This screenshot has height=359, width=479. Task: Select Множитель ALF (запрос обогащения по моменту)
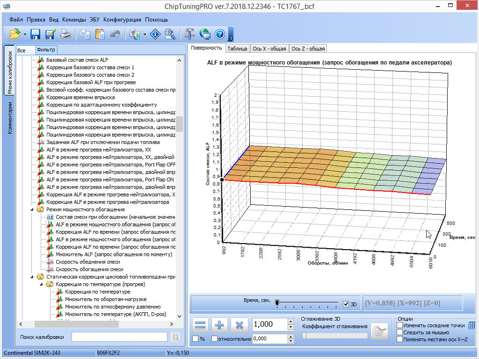(114, 254)
